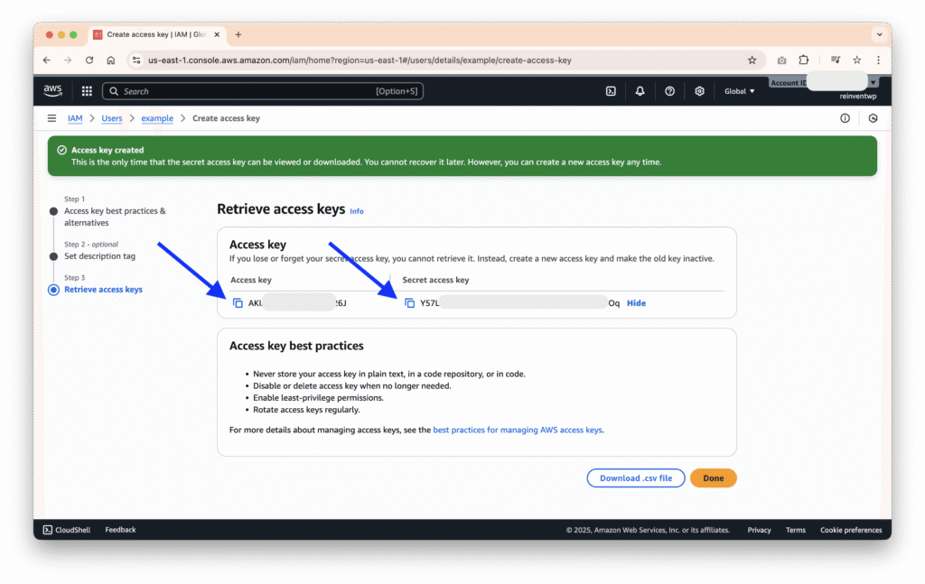Copy the access key ID
925x584 pixels.
coord(238,303)
